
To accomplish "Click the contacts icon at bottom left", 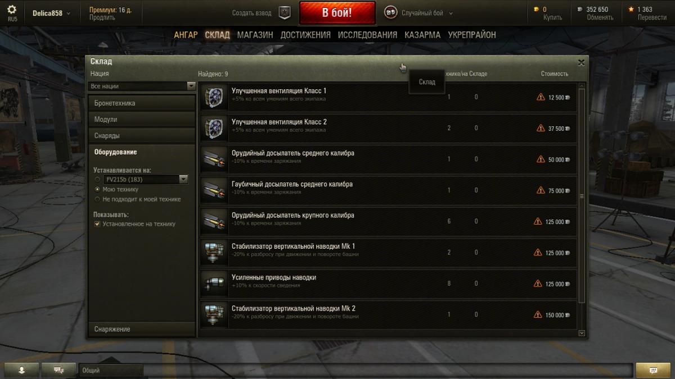I will click(21, 370).
